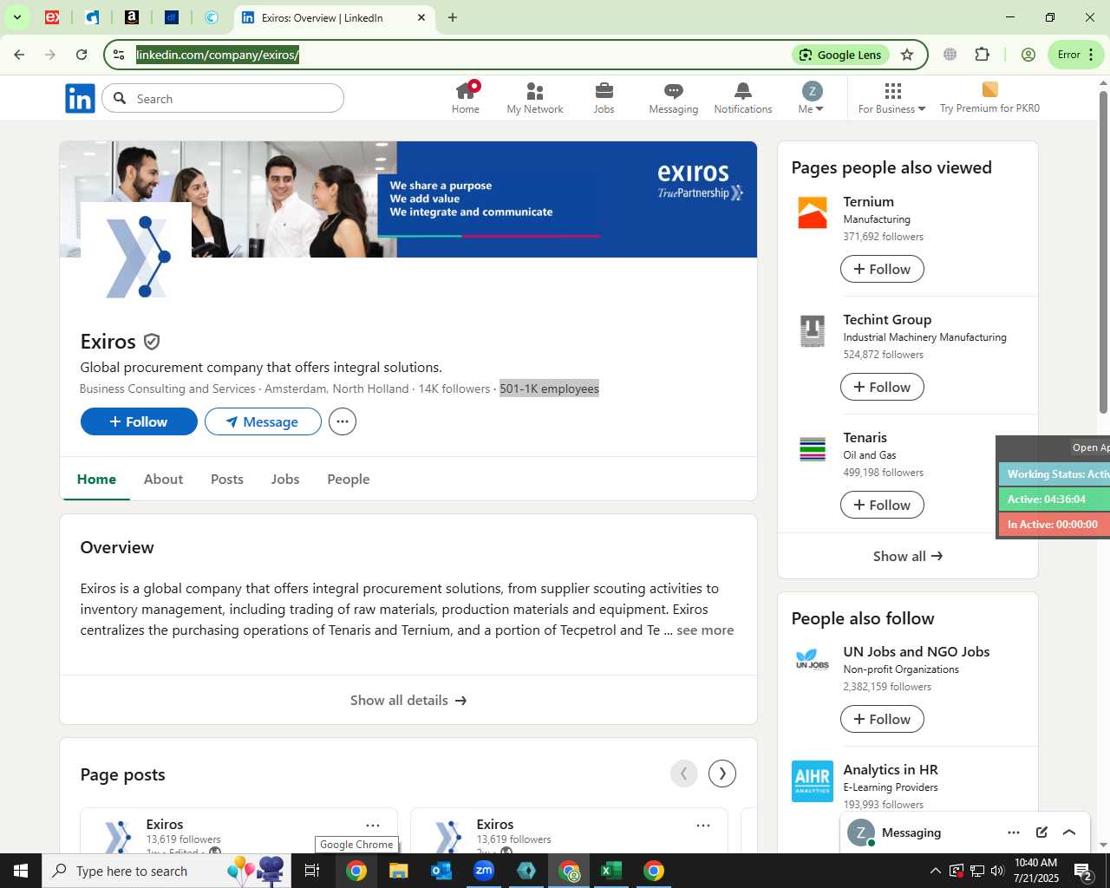Click the Tenaris logo
This screenshot has height=888, width=1110.
[x=813, y=449]
